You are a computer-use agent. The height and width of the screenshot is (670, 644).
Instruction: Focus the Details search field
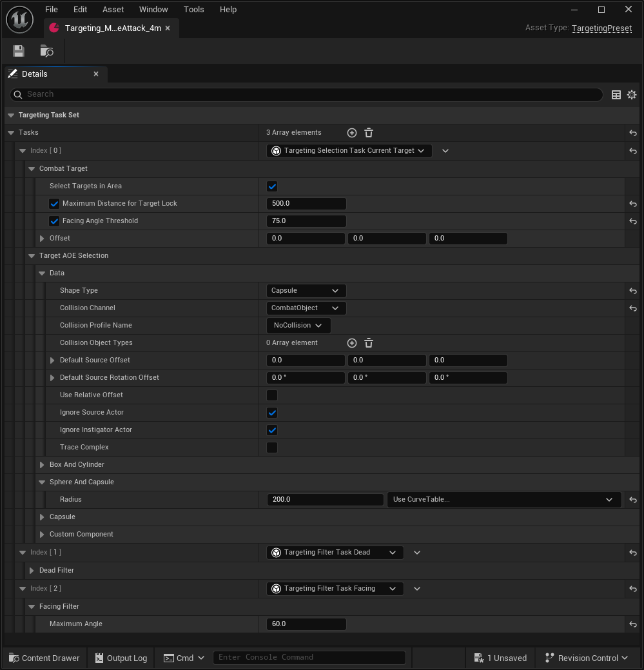coord(306,94)
